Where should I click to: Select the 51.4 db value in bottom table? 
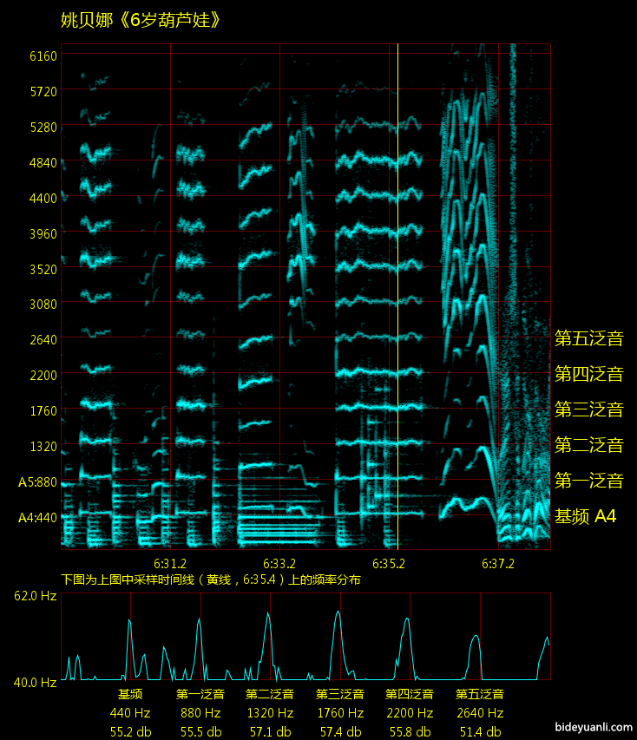coord(479,731)
